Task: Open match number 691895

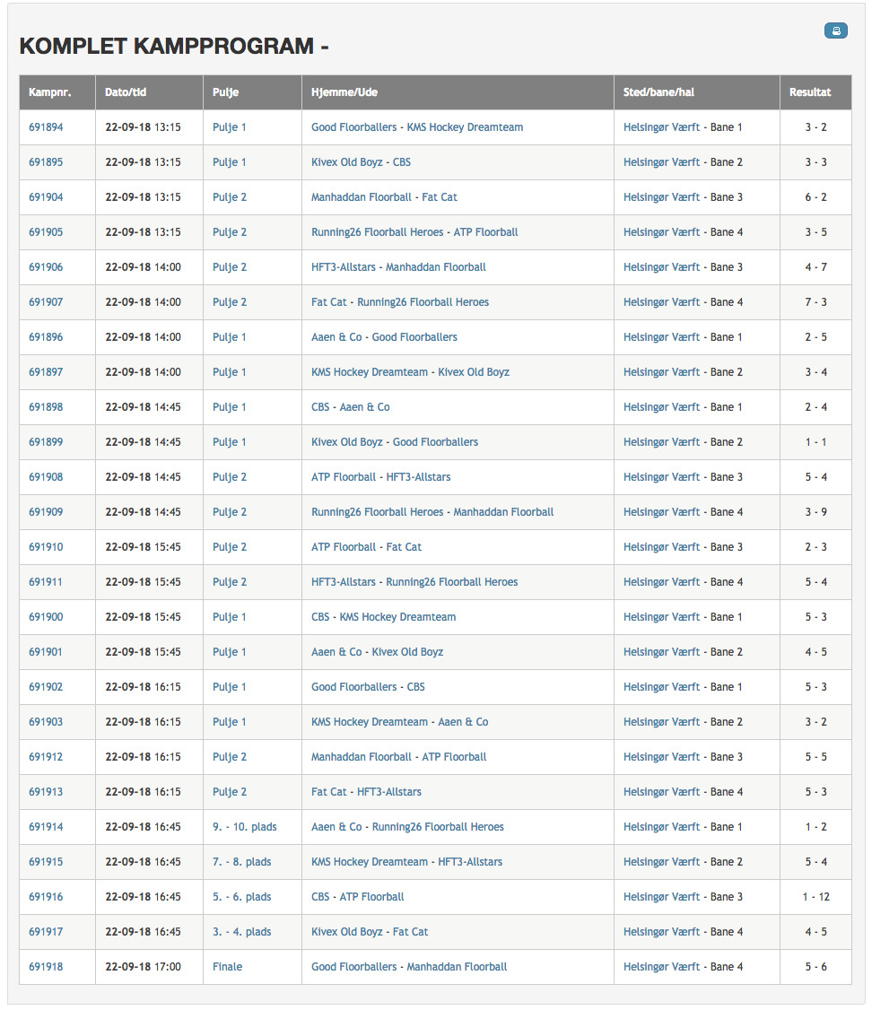Action: (x=46, y=162)
